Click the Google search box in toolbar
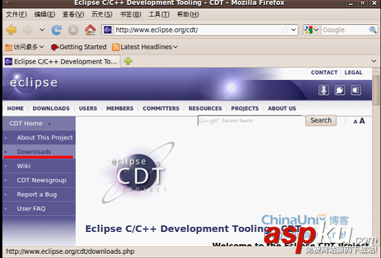This screenshot has height=258, width=381. tap(345, 30)
